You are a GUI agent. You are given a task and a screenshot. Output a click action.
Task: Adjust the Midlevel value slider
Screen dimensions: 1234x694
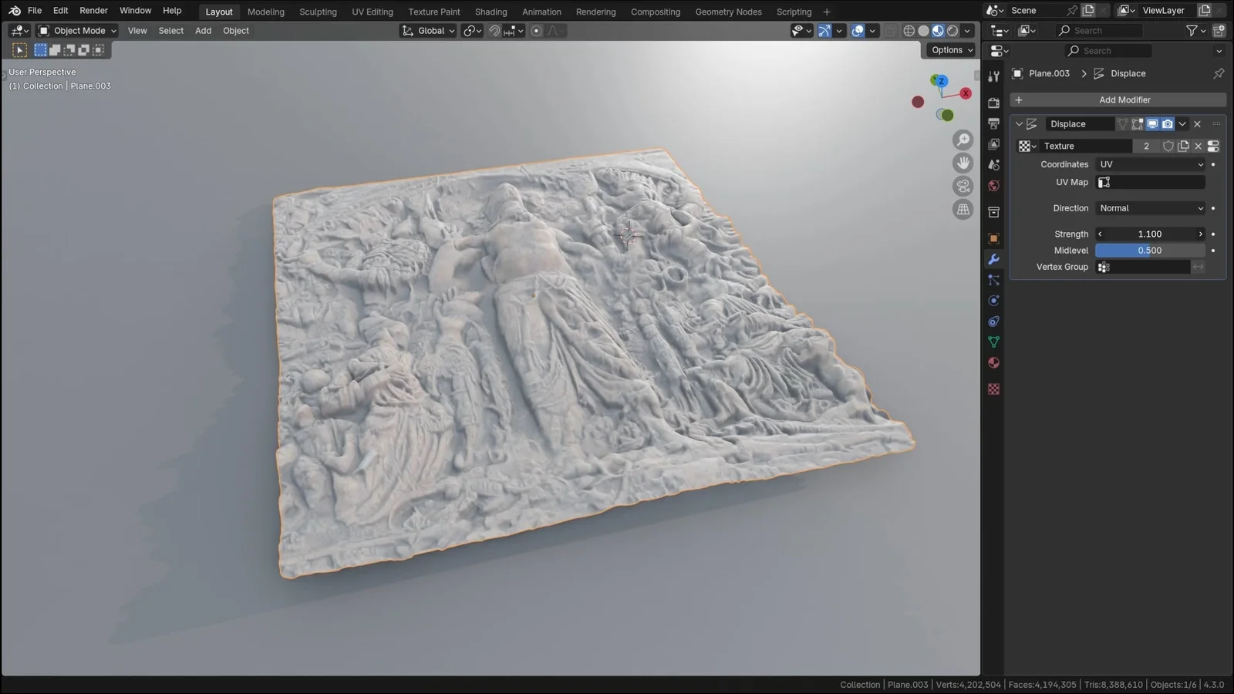click(x=1150, y=250)
